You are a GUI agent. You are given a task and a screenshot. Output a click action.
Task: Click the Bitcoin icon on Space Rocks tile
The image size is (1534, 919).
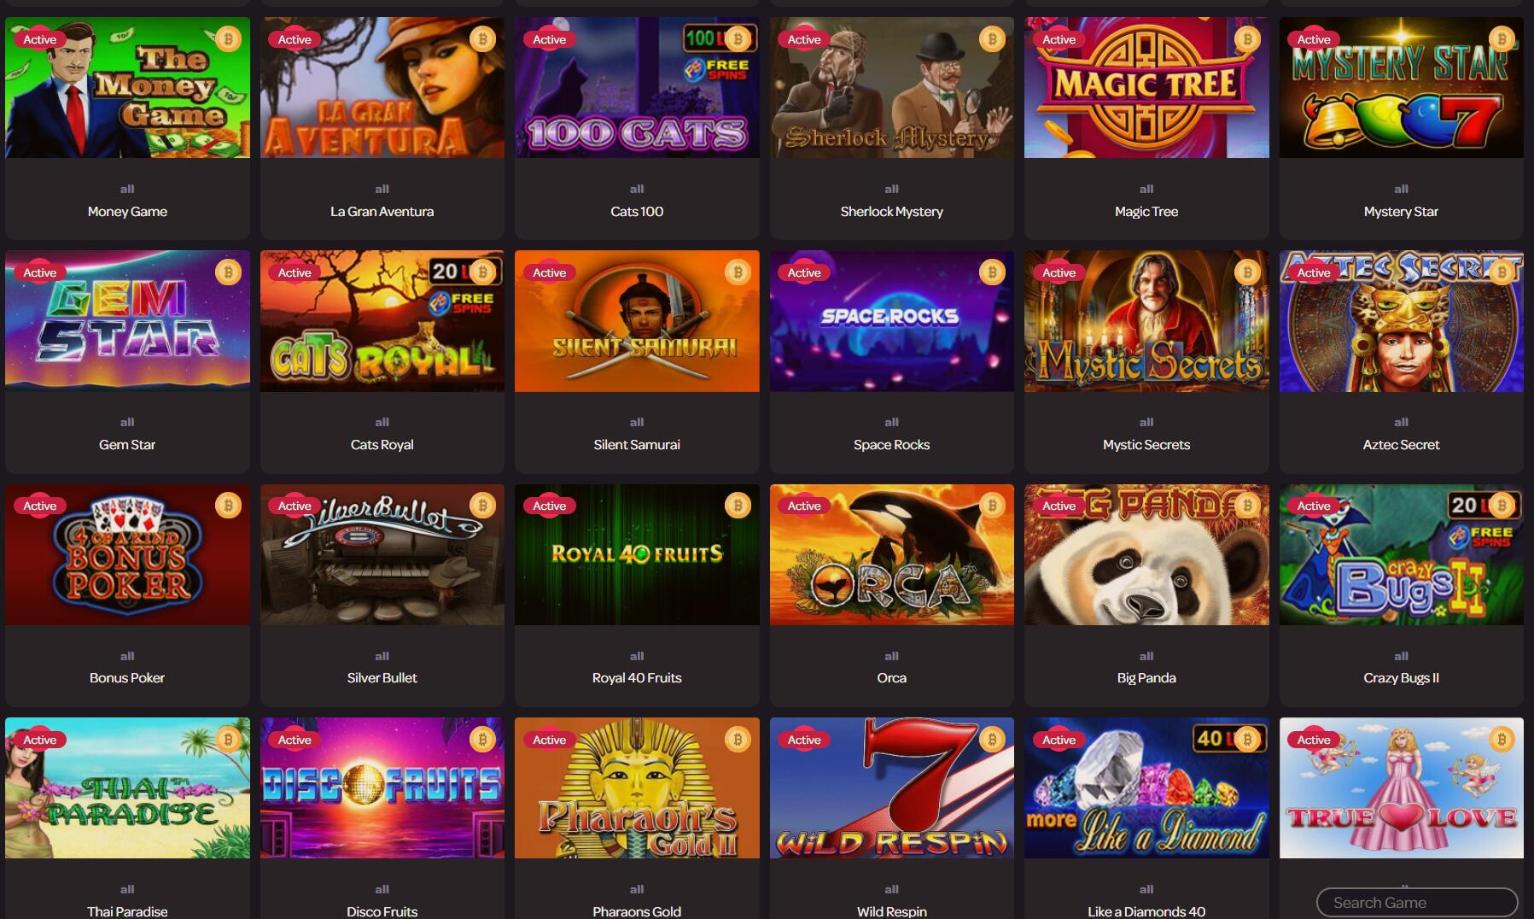tap(992, 272)
